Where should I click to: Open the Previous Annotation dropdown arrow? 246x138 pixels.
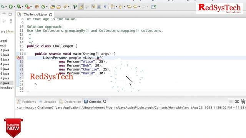click(125, 7)
